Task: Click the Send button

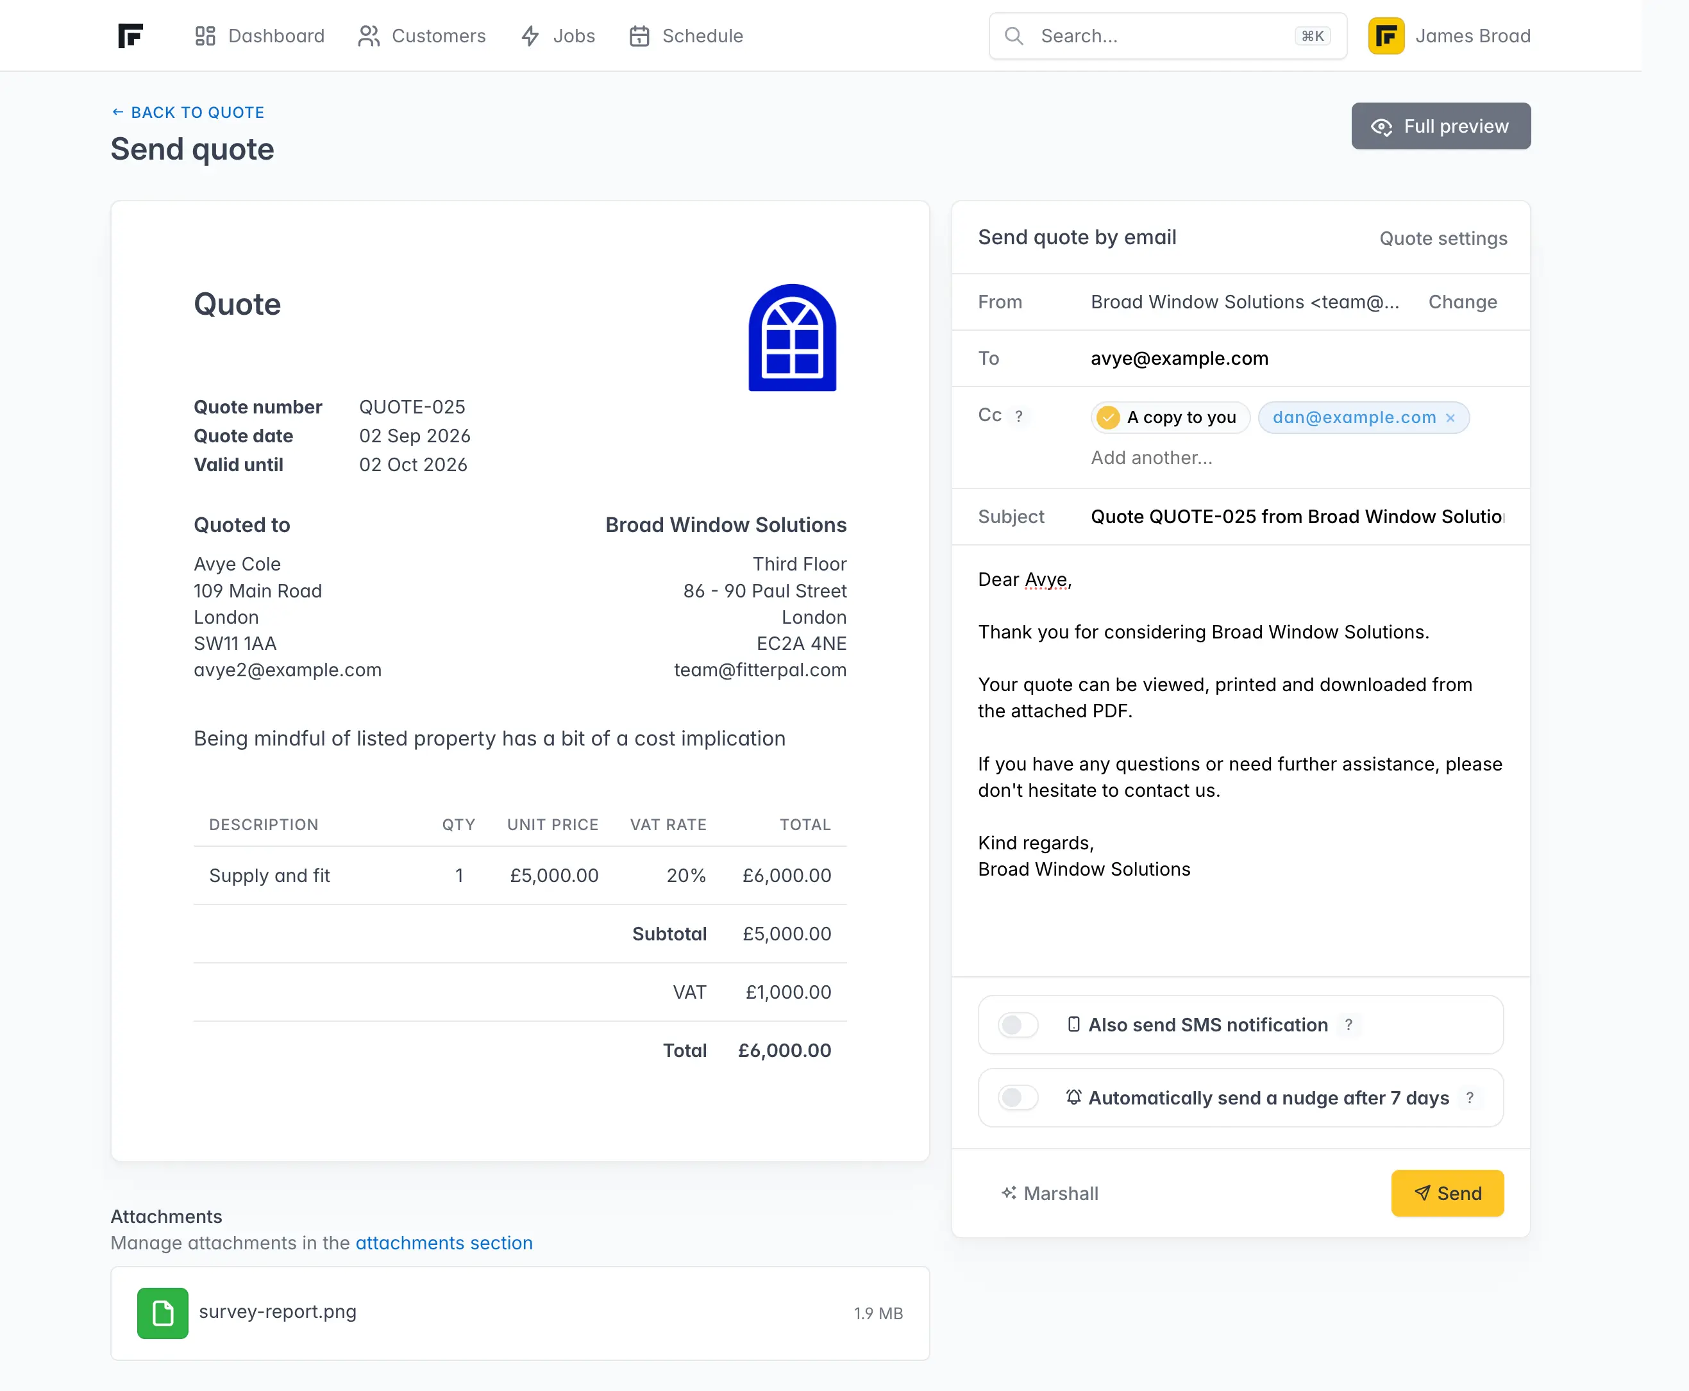Action: 1447,1193
